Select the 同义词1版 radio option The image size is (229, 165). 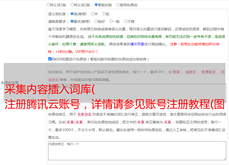(48, 5)
